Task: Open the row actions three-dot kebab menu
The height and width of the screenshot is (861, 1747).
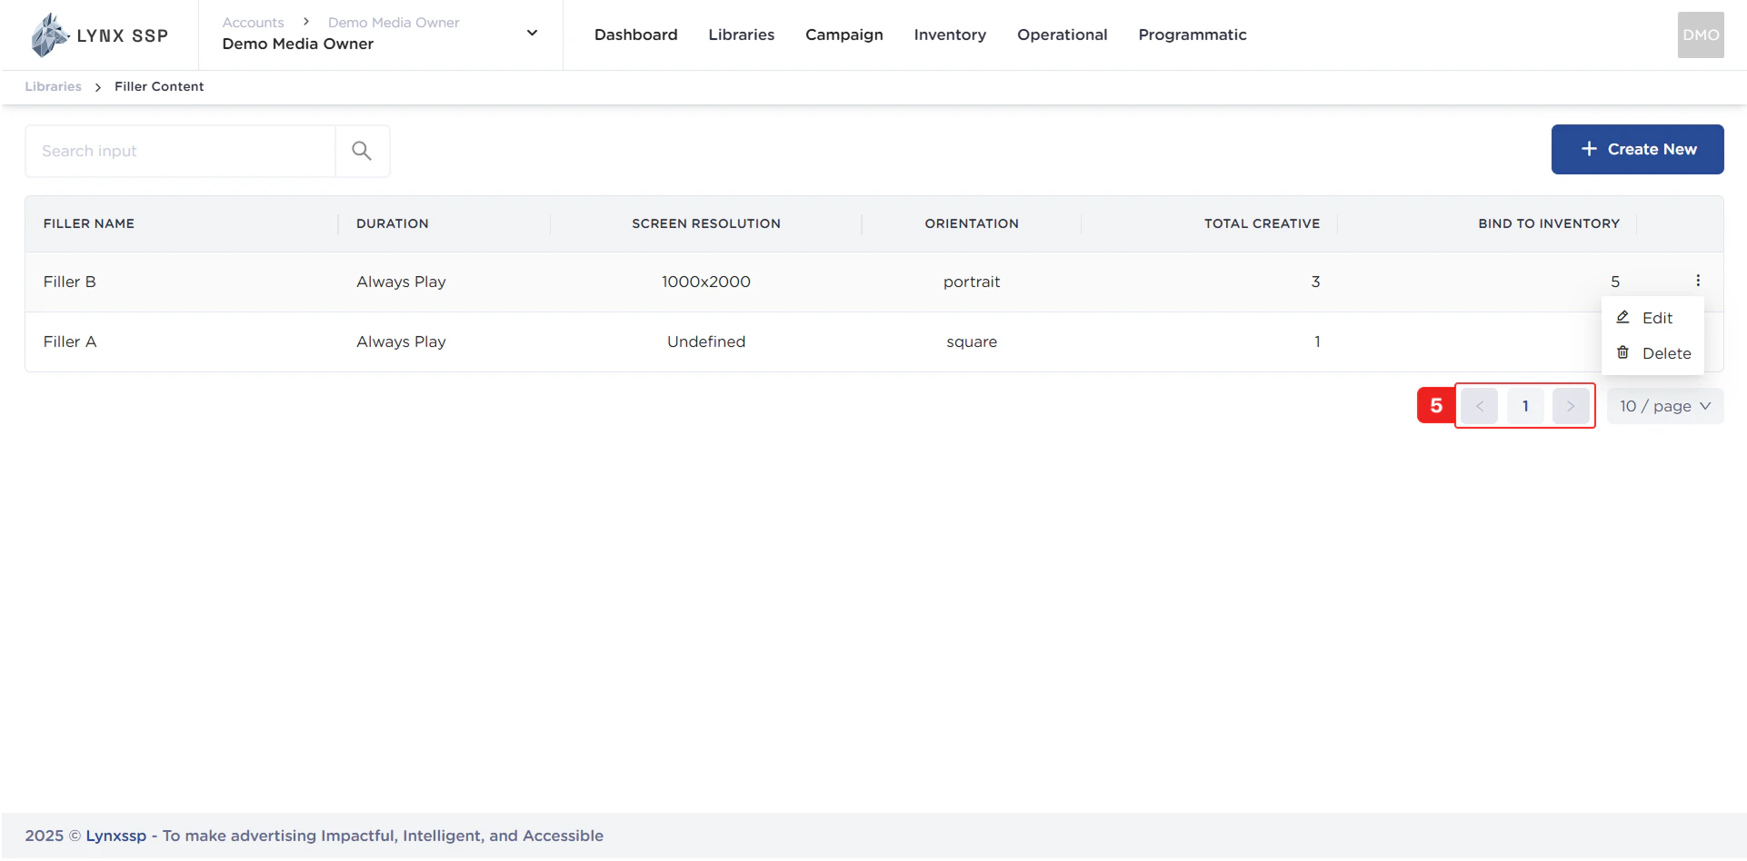Action: [1698, 281]
